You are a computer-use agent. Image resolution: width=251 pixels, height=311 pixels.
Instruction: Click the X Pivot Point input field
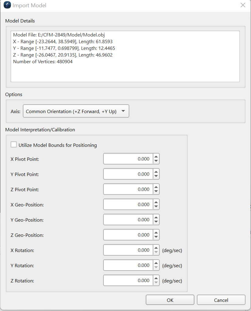(x=128, y=159)
